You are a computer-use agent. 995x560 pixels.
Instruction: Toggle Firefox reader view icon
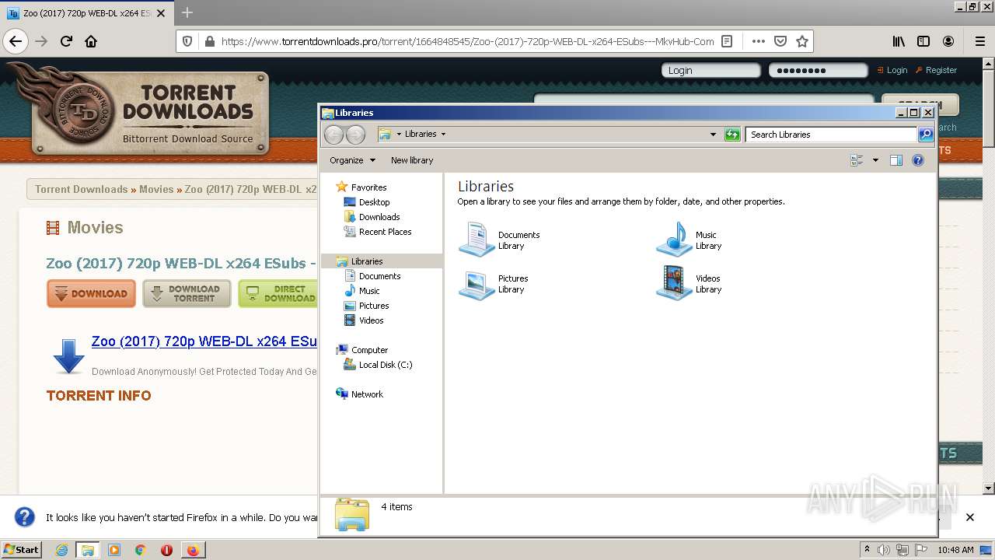click(727, 41)
